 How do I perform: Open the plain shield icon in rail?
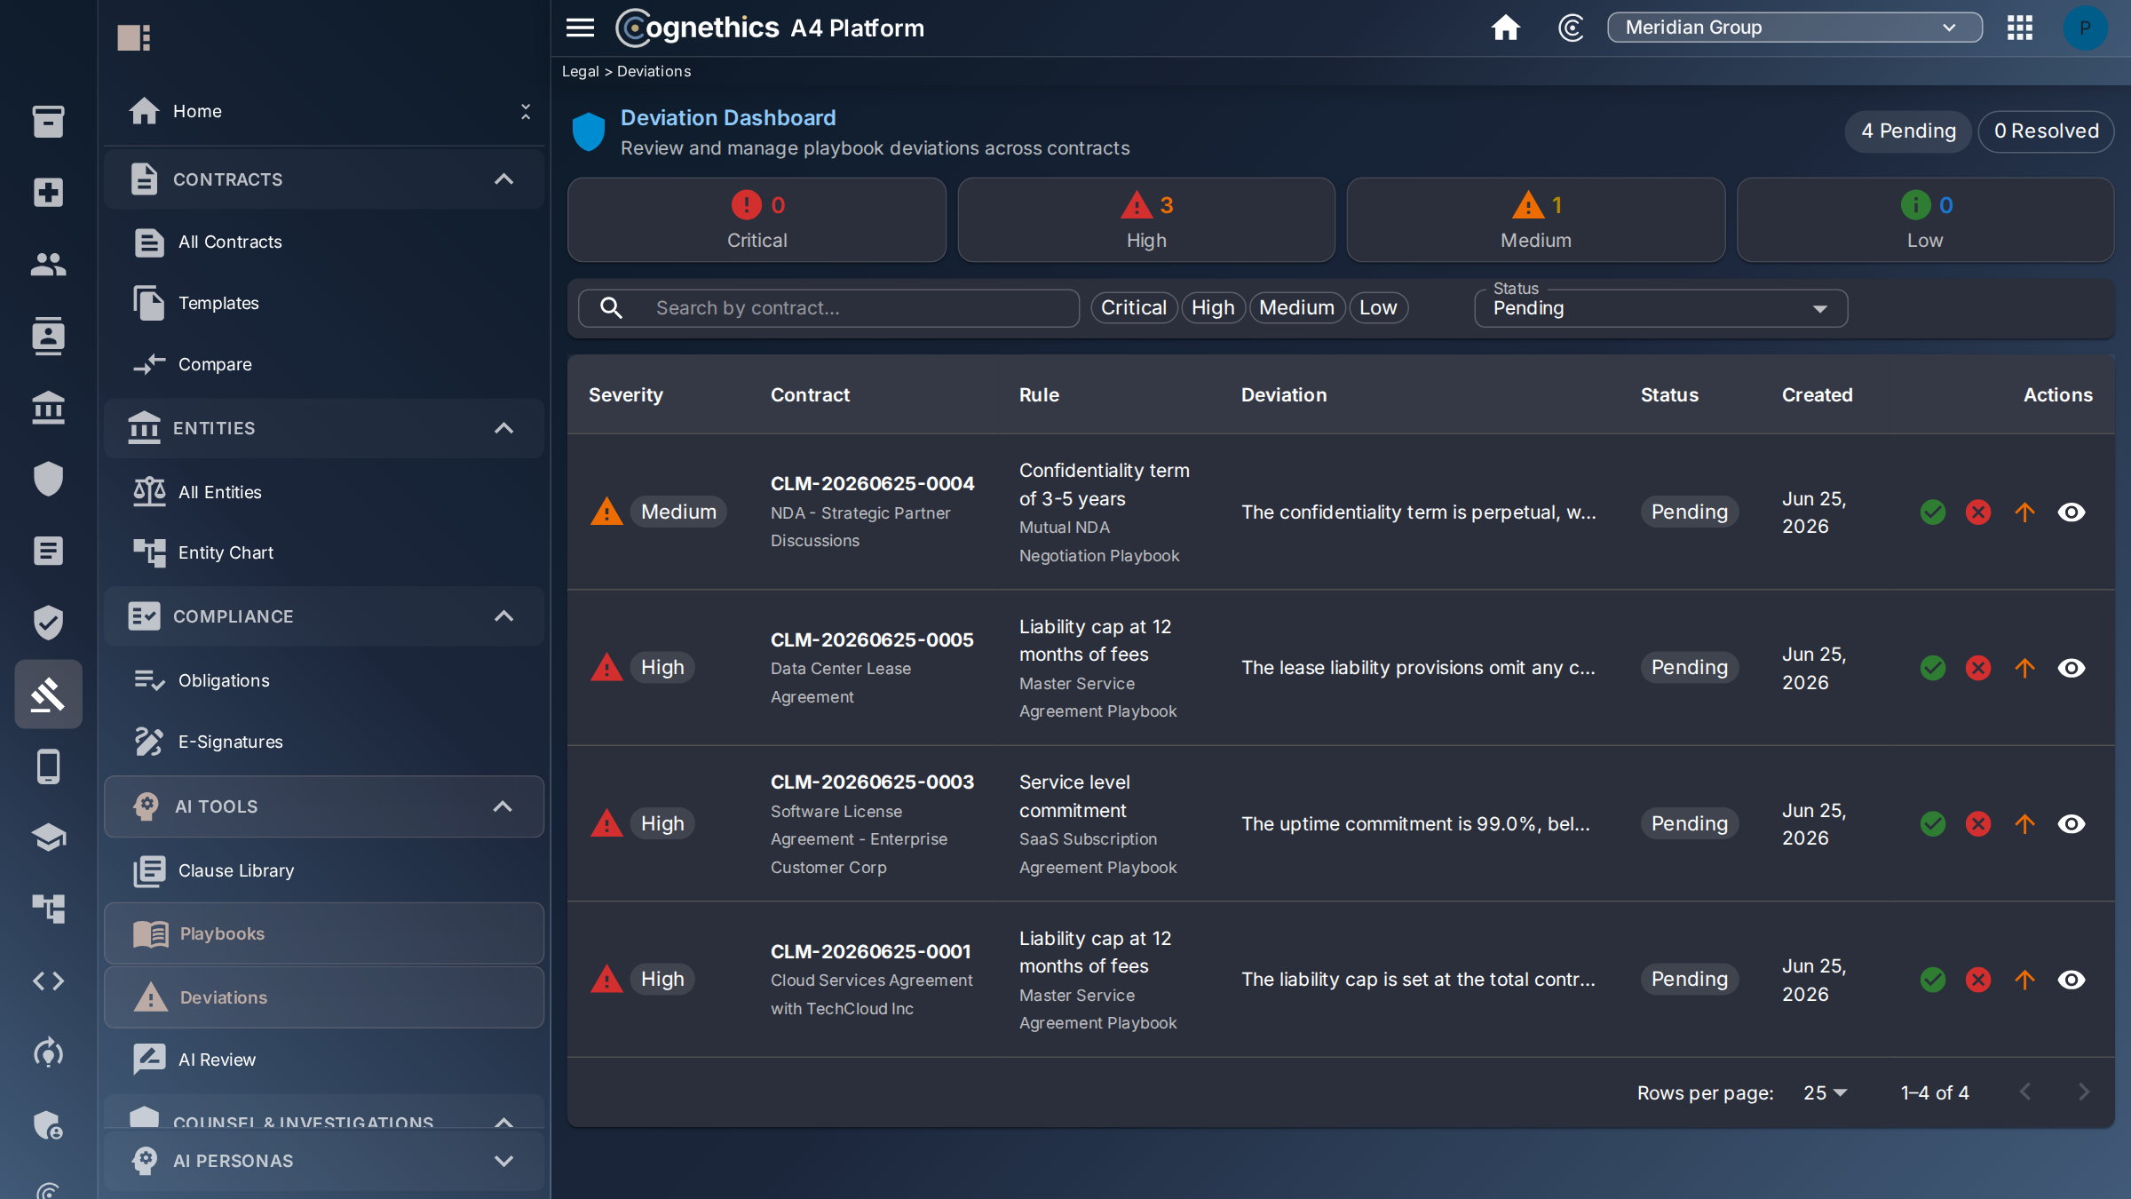click(48, 479)
